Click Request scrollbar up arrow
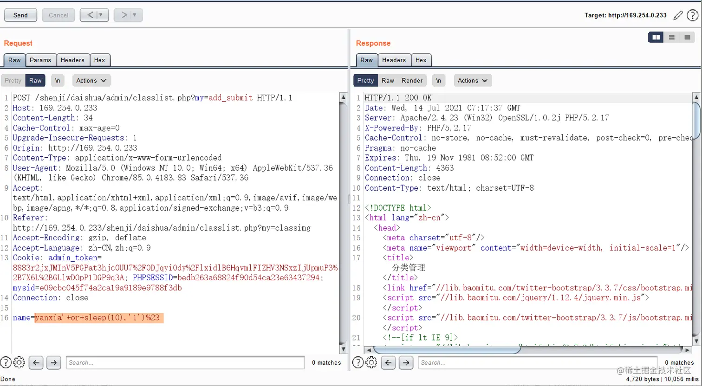This screenshot has width=702, height=386. click(x=343, y=97)
